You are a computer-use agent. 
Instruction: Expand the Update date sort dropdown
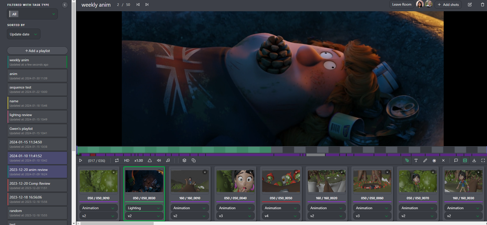tap(23, 34)
